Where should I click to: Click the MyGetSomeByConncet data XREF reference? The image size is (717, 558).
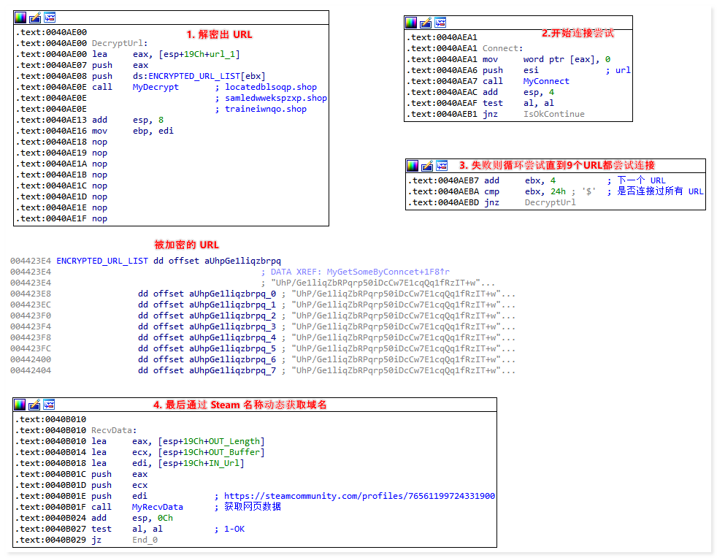(387, 272)
